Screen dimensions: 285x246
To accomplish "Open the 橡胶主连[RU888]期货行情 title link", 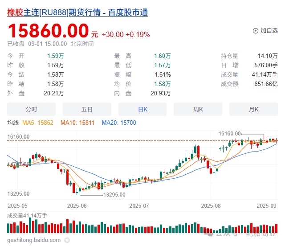I will click(x=77, y=12).
